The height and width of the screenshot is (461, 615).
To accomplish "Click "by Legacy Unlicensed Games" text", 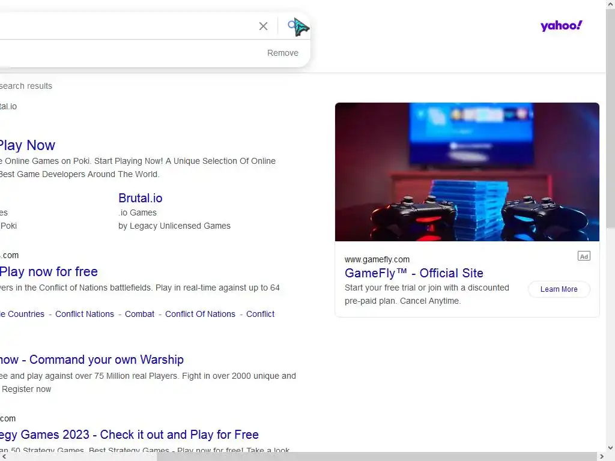I will 174,226.
